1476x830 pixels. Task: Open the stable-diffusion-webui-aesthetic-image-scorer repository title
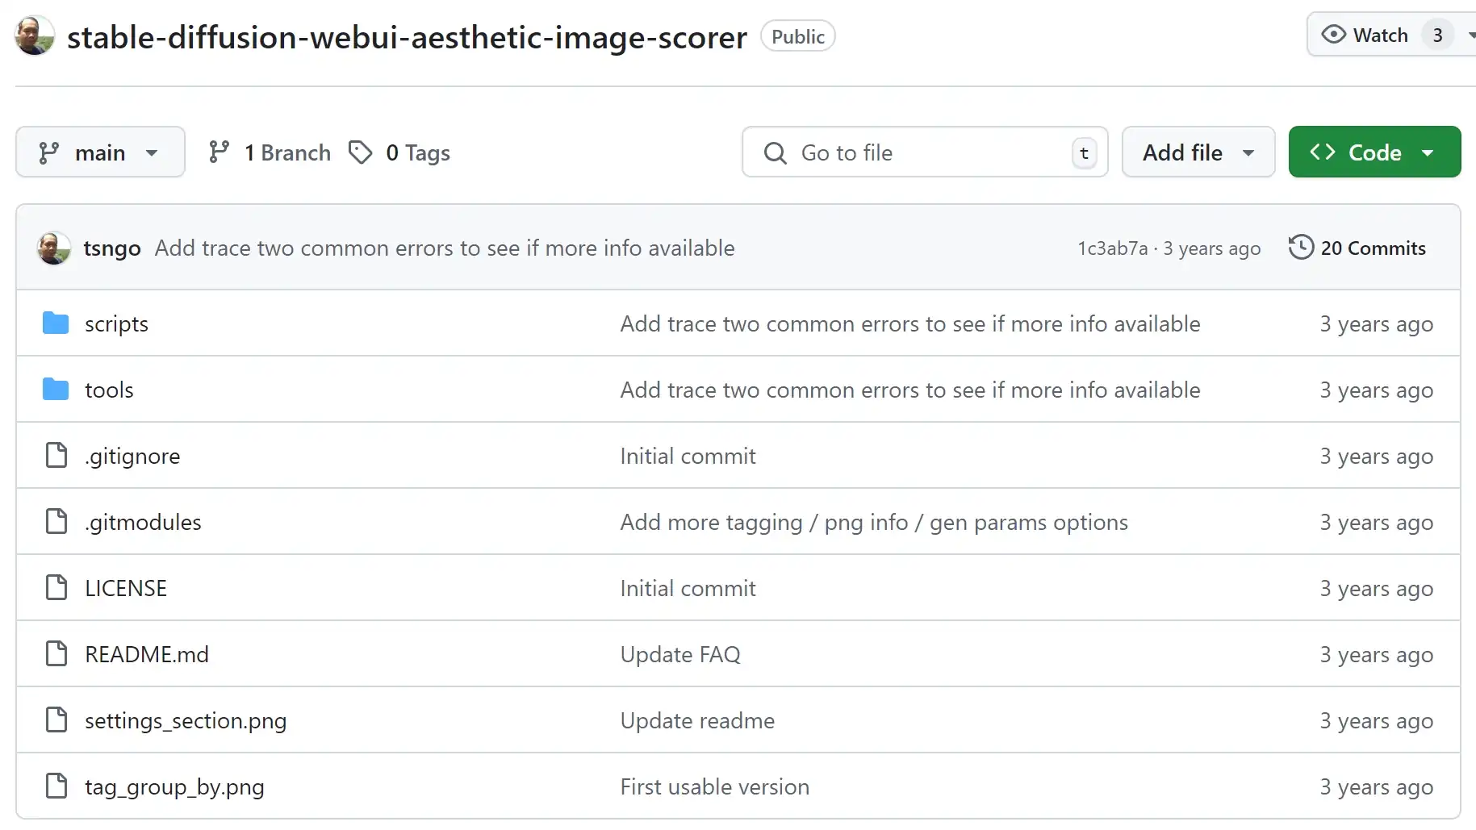tap(407, 37)
